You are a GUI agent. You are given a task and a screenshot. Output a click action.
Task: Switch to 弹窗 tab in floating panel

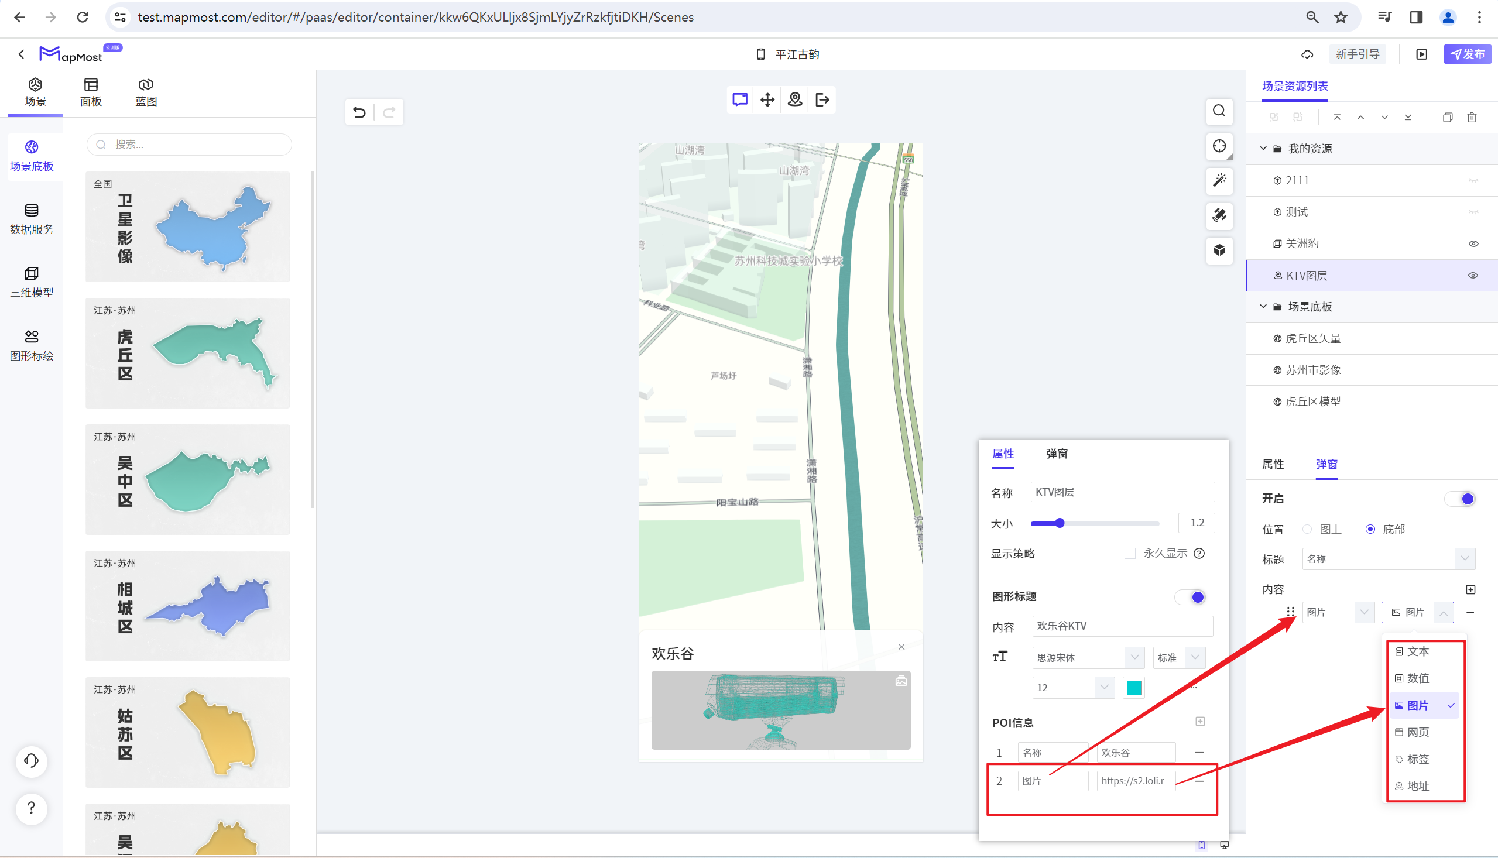click(x=1057, y=454)
